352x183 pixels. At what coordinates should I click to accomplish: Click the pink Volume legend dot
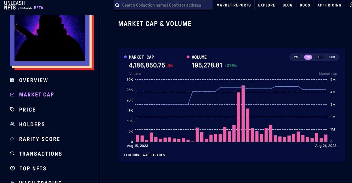click(x=188, y=57)
